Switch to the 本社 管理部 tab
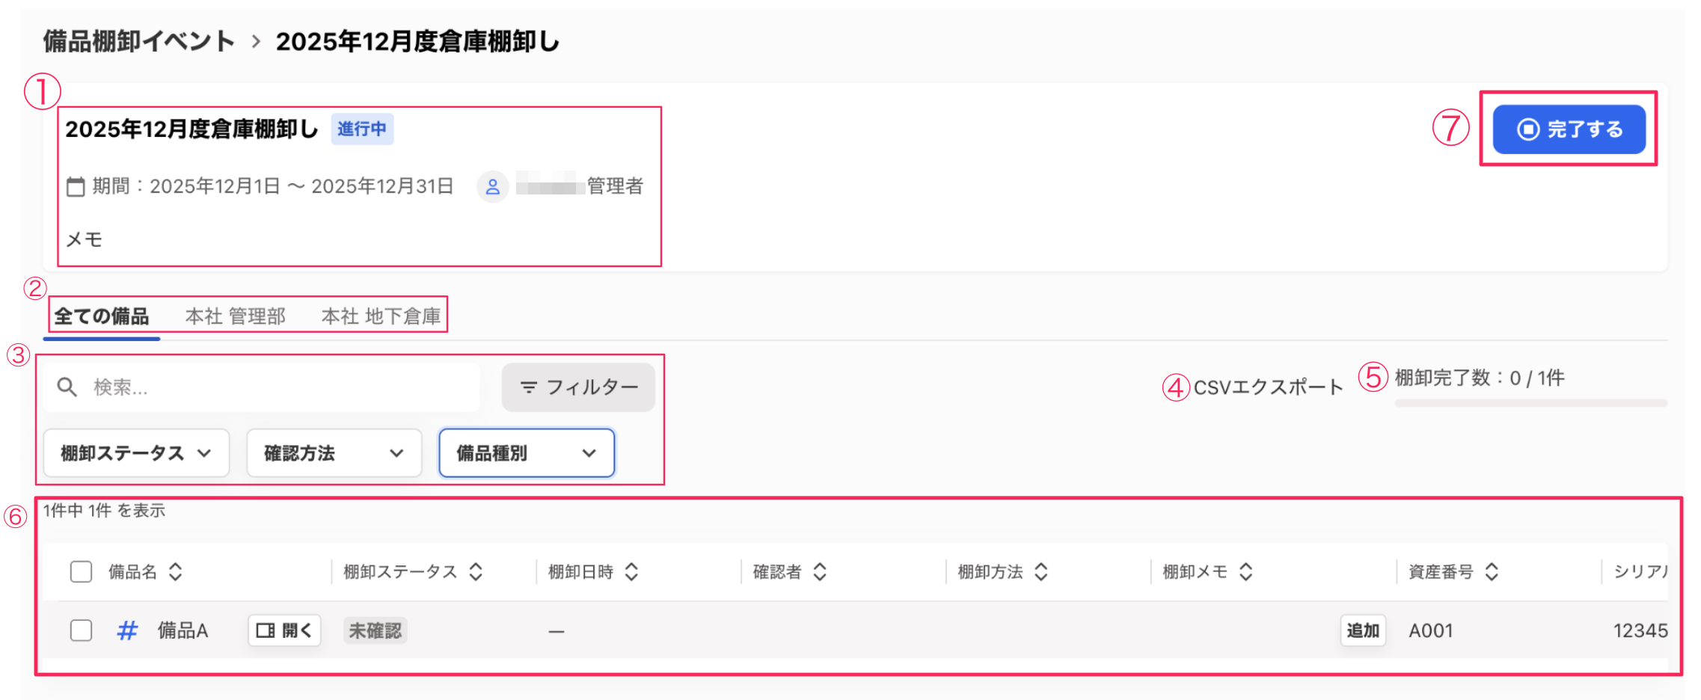The height and width of the screenshot is (700, 1701). click(235, 315)
